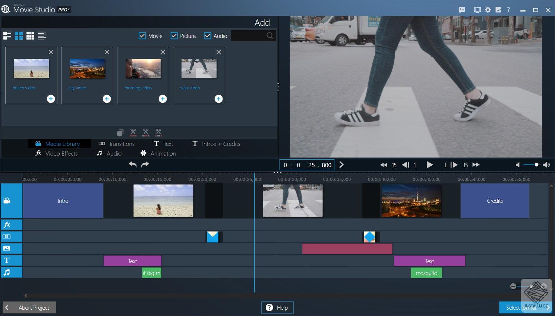Open the Transitions panel

(x=116, y=144)
